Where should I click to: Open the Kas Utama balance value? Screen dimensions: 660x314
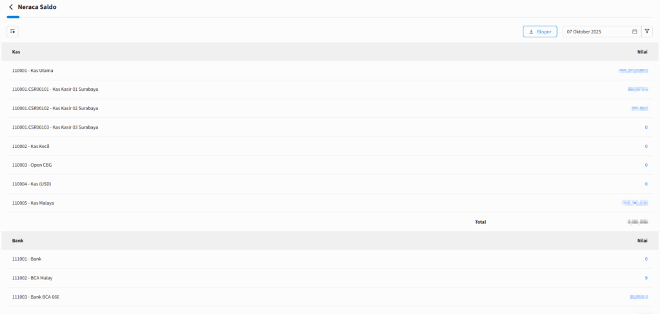(632, 71)
